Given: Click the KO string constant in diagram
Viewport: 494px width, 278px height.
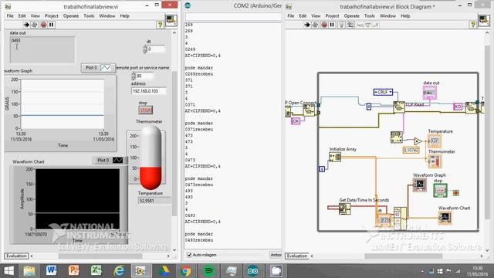Looking at the screenshot, I should (x=458, y=107).
